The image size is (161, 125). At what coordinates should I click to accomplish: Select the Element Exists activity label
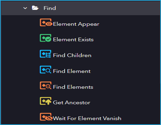click(x=73, y=40)
